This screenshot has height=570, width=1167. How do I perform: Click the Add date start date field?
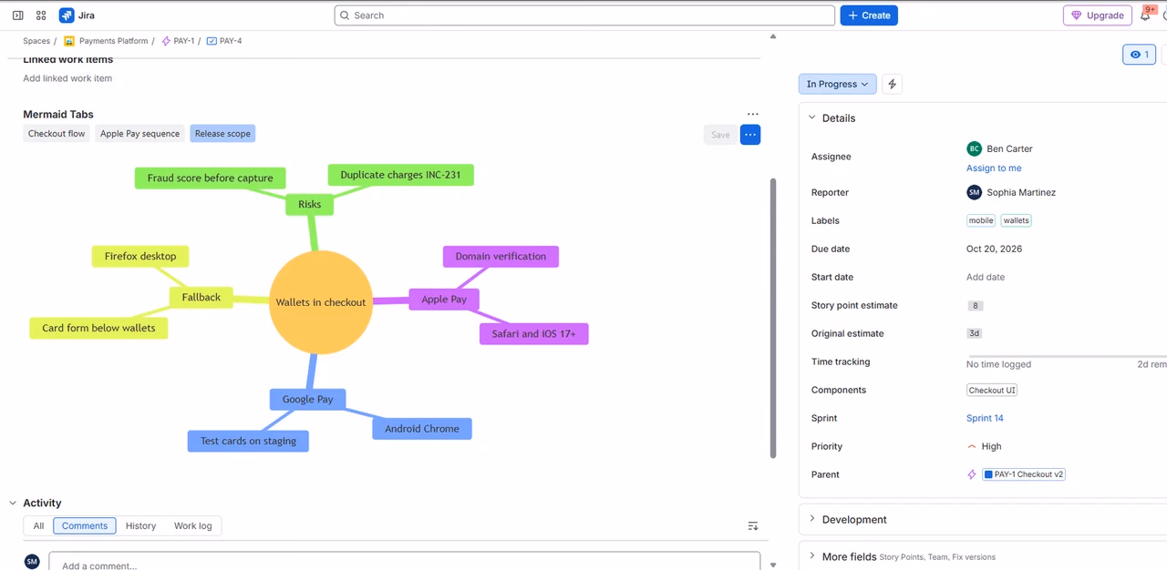(x=986, y=277)
